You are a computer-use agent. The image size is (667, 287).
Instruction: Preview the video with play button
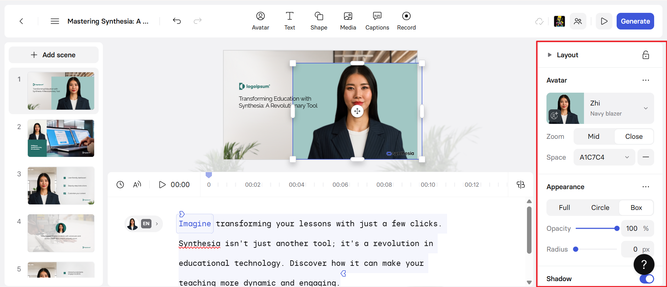[x=604, y=21]
